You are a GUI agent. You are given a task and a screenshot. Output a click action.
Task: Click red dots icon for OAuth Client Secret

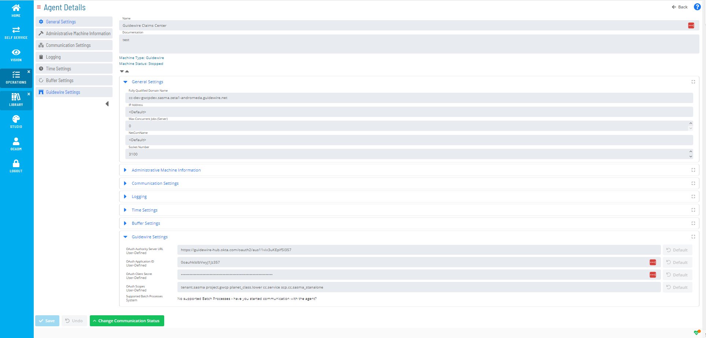(653, 275)
